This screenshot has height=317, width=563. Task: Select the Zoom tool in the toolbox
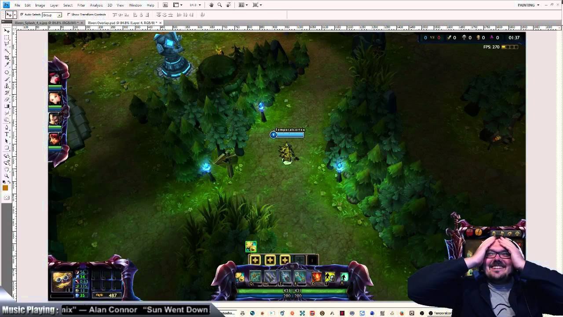pos(7,176)
